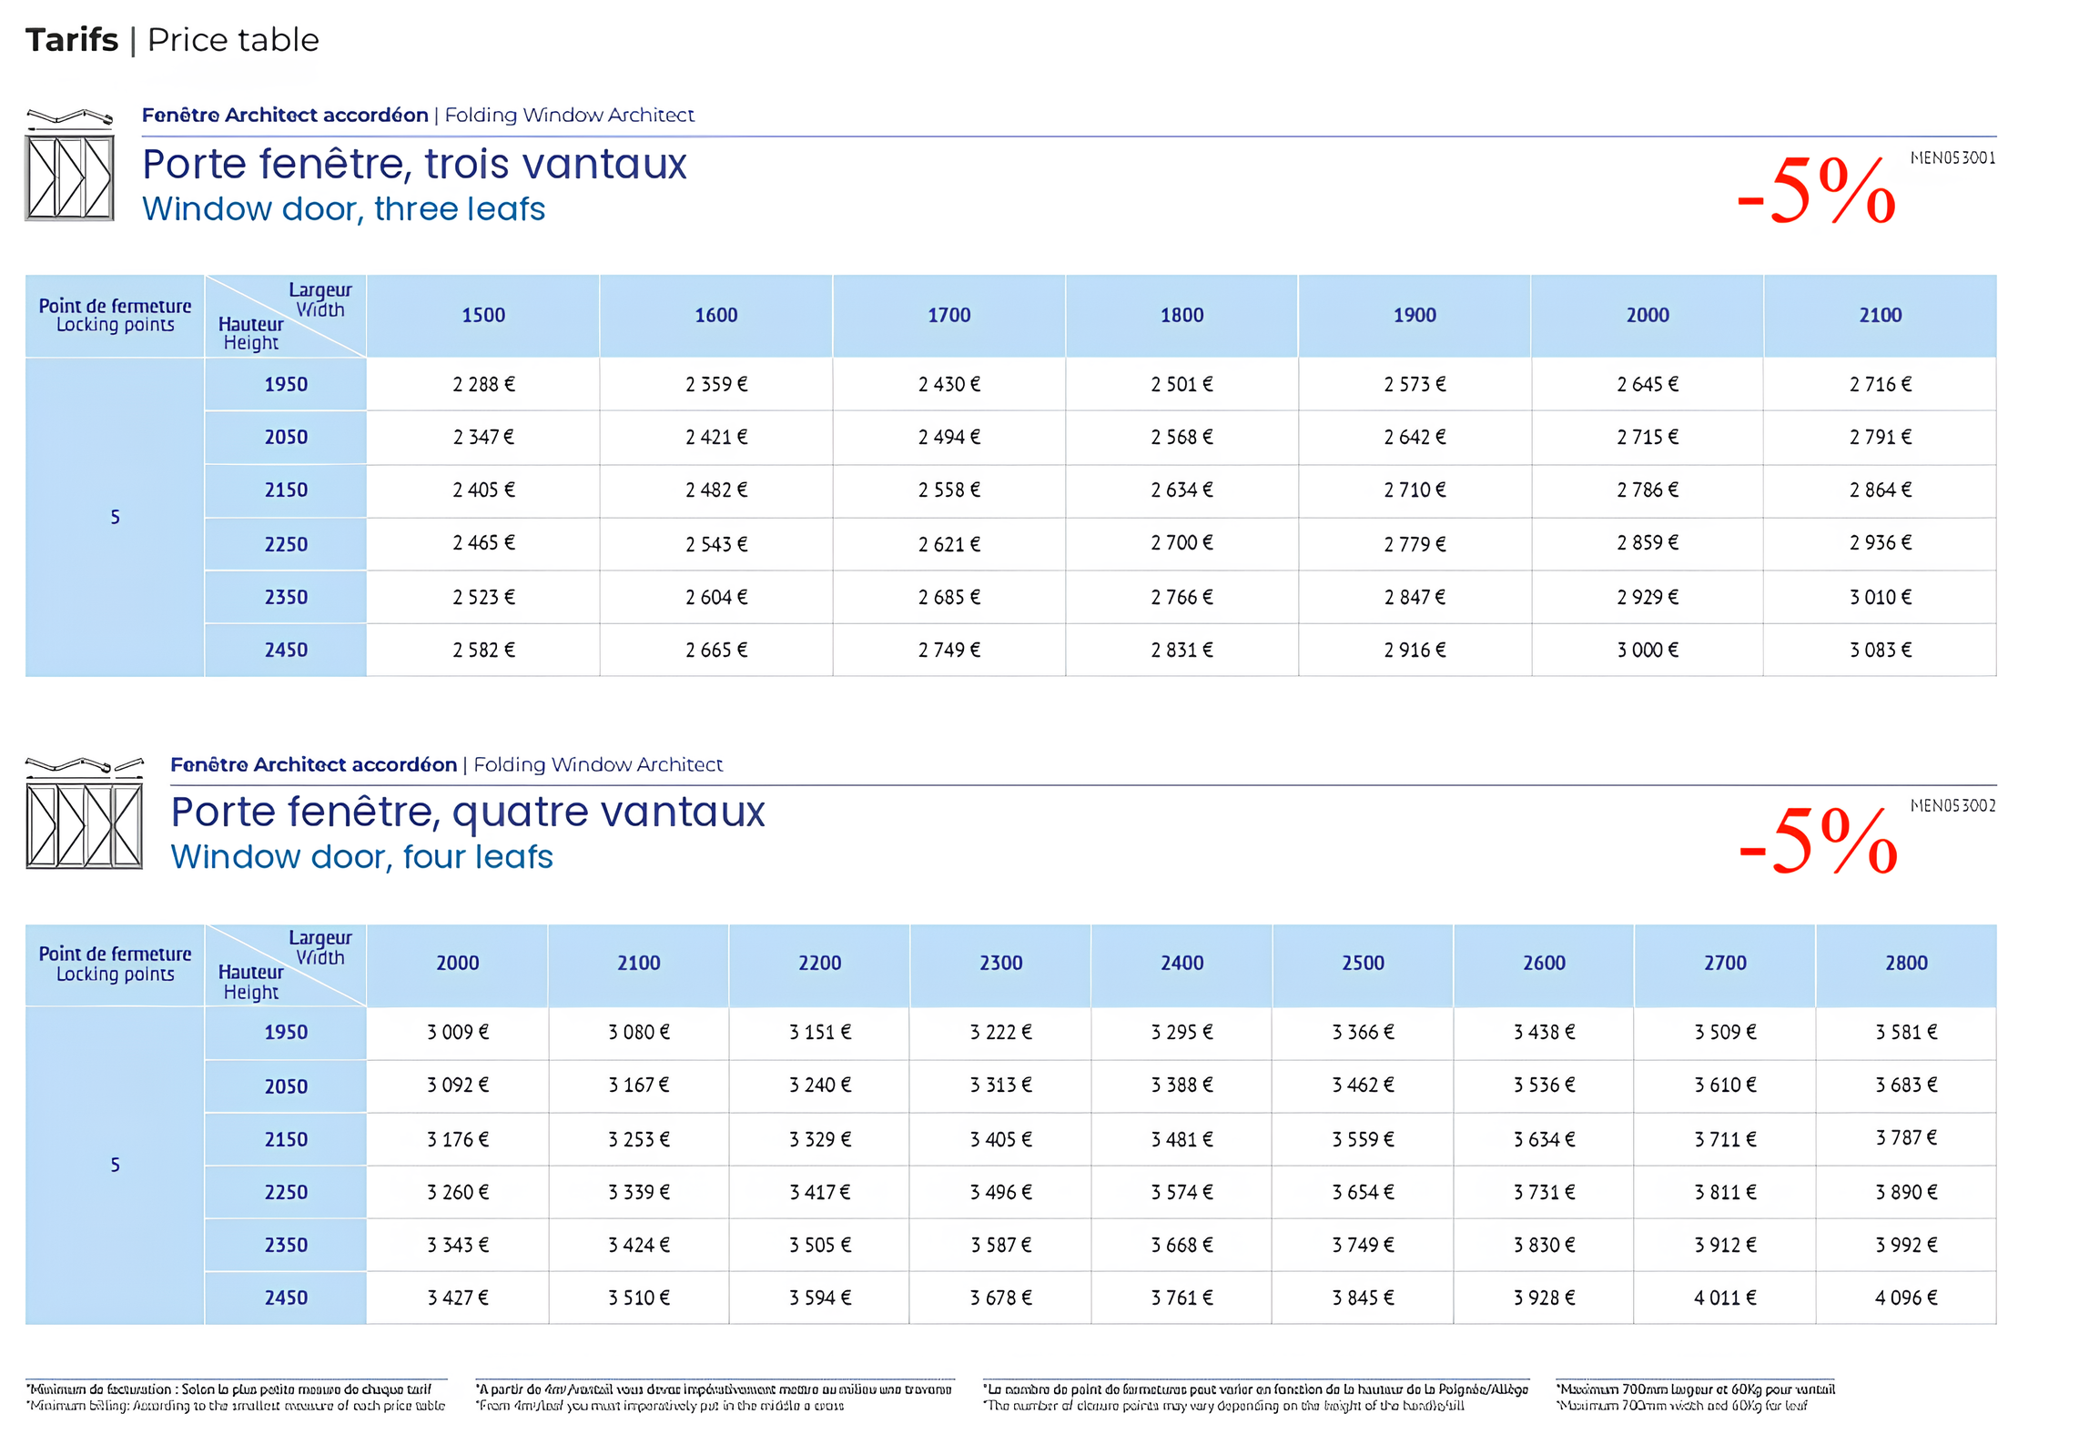Select the 'Porte fenêtre, trois vantaux' heading

[x=414, y=165]
